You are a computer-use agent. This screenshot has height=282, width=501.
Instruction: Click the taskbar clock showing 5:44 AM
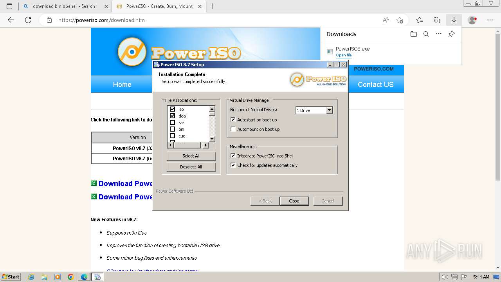[481, 277]
